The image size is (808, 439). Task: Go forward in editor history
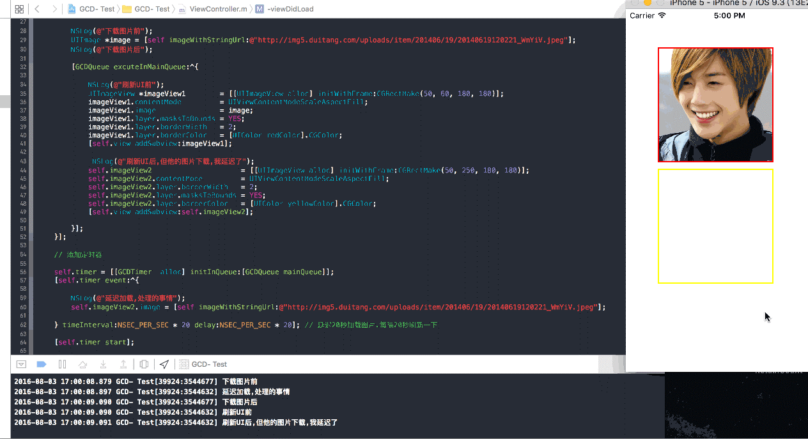54,9
